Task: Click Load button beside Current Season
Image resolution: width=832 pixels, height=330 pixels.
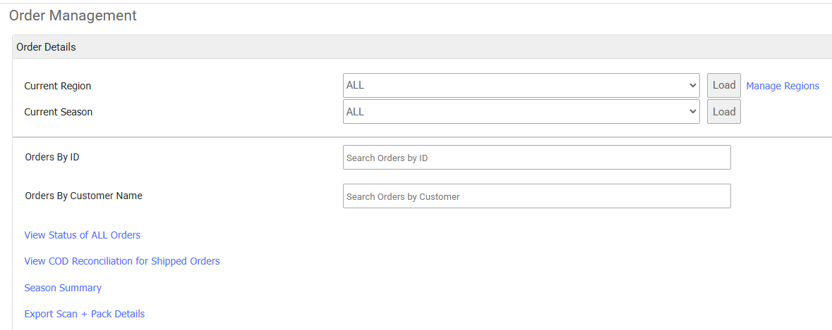Action: pos(724,112)
